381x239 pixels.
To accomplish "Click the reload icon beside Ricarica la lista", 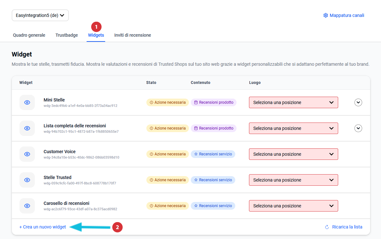I will point(327,227).
